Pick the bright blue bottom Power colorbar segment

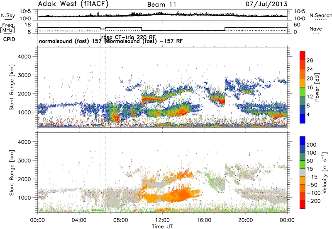click(303, 119)
